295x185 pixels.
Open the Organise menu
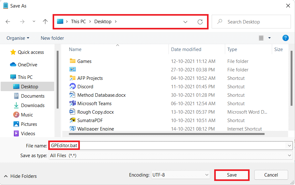tap(18, 38)
